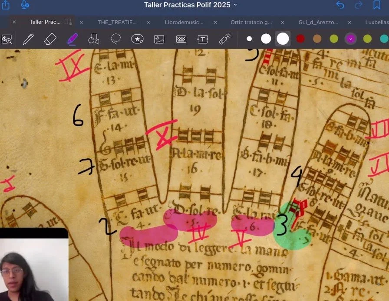Pick the teal color swatch
The image size is (389, 301).
pyautogui.click(x=384, y=39)
